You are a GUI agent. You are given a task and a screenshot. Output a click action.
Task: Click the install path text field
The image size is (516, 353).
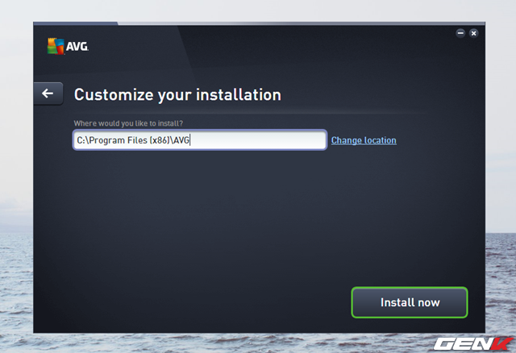coord(199,140)
